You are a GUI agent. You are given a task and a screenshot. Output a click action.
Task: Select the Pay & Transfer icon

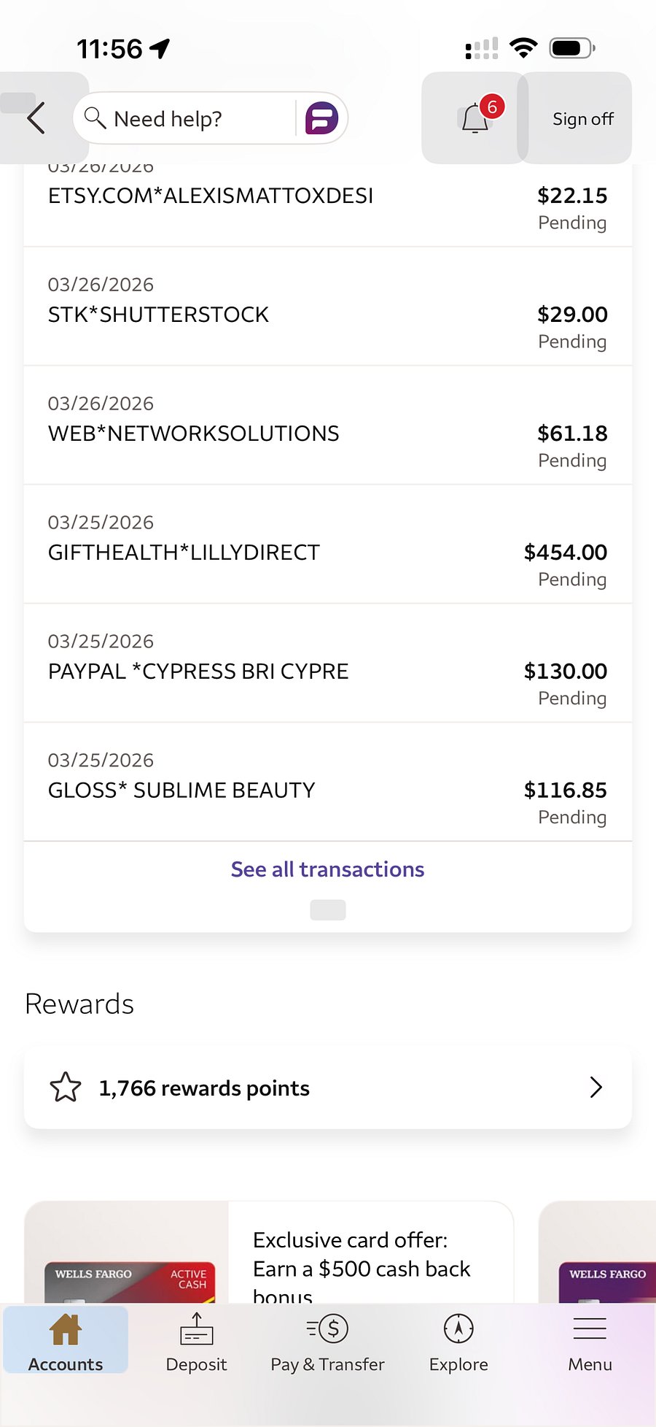327,1329
